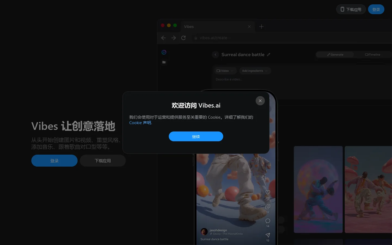This screenshot has height=245, width=392.
Task: Click the Surreal dance battle caption on phone
Action: [x=215, y=239]
